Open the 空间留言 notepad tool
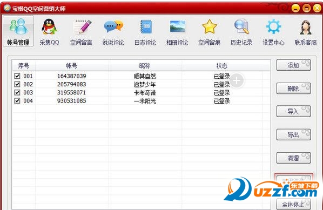323x210 pixels. click(81, 31)
